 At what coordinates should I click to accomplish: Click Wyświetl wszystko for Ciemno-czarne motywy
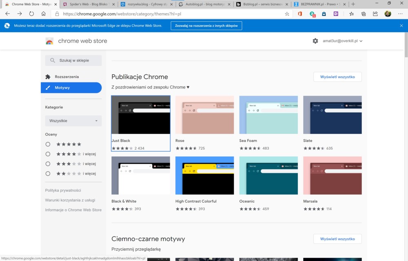(x=337, y=239)
